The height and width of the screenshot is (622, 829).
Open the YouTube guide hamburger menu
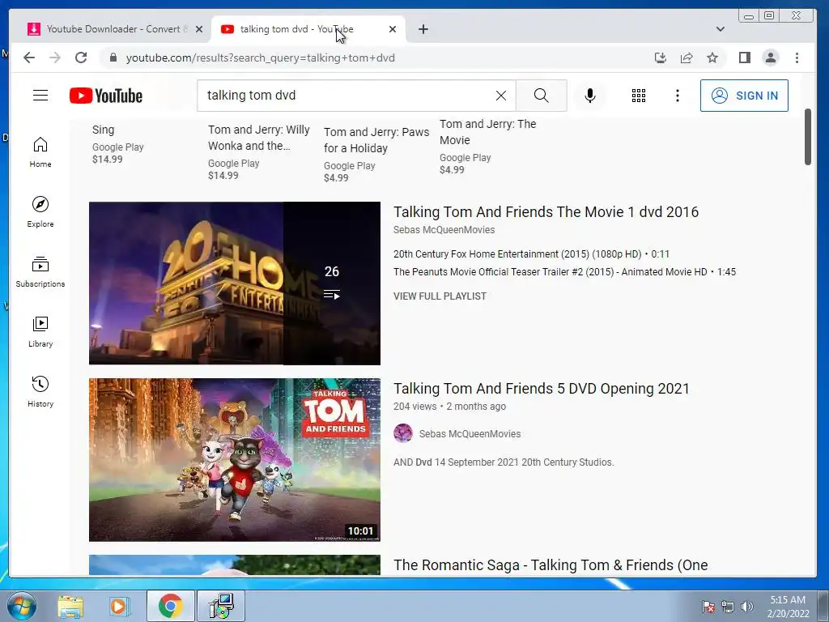coord(40,96)
